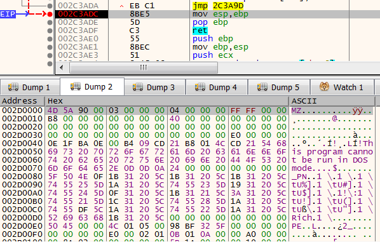Click dump address 002D00F0
380x242 pixels.
click(22, 234)
